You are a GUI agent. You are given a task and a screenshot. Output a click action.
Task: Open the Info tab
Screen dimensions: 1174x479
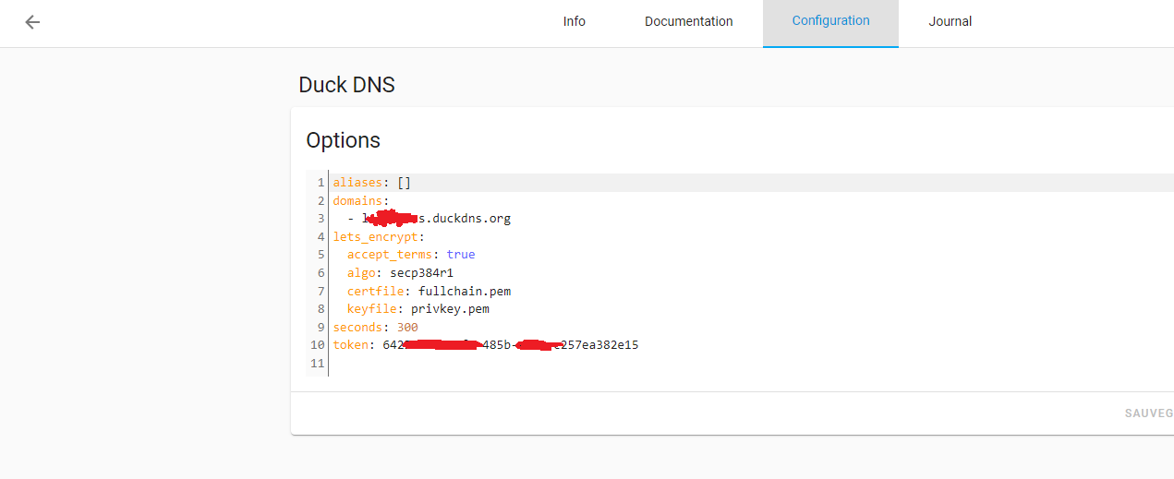[x=575, y=21]
